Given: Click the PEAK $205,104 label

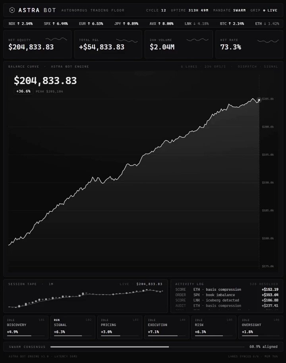Looking at the screenshot, I should (x=49, y=91).
